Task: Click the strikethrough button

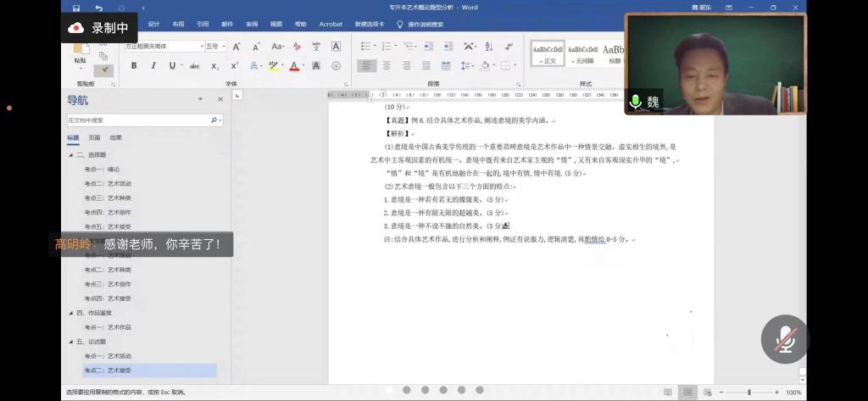Action: tap(194, 66)
